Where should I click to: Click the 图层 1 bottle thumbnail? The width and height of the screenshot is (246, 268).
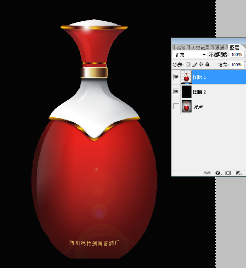click(187, 77)
